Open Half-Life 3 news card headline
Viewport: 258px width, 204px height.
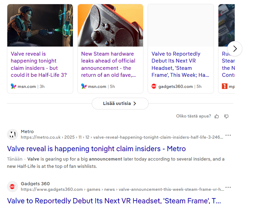click(x=39, y=64)
